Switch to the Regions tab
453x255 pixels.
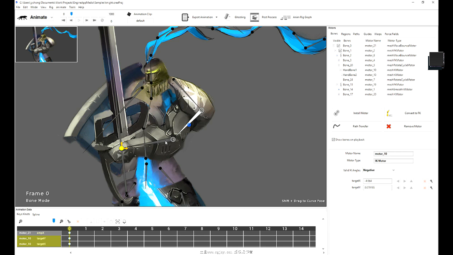point(346,34)
